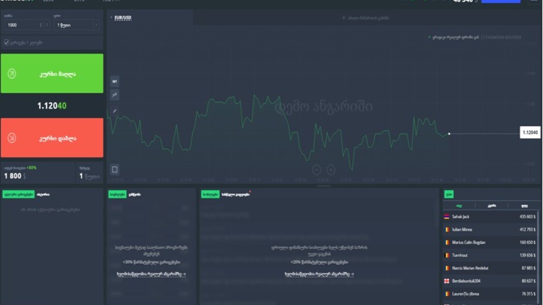Click the square fullscreen icon below chart

[115, 169]
